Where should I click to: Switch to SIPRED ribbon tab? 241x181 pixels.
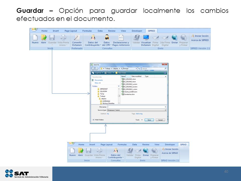pyautogui.click(x=151, y=31)
